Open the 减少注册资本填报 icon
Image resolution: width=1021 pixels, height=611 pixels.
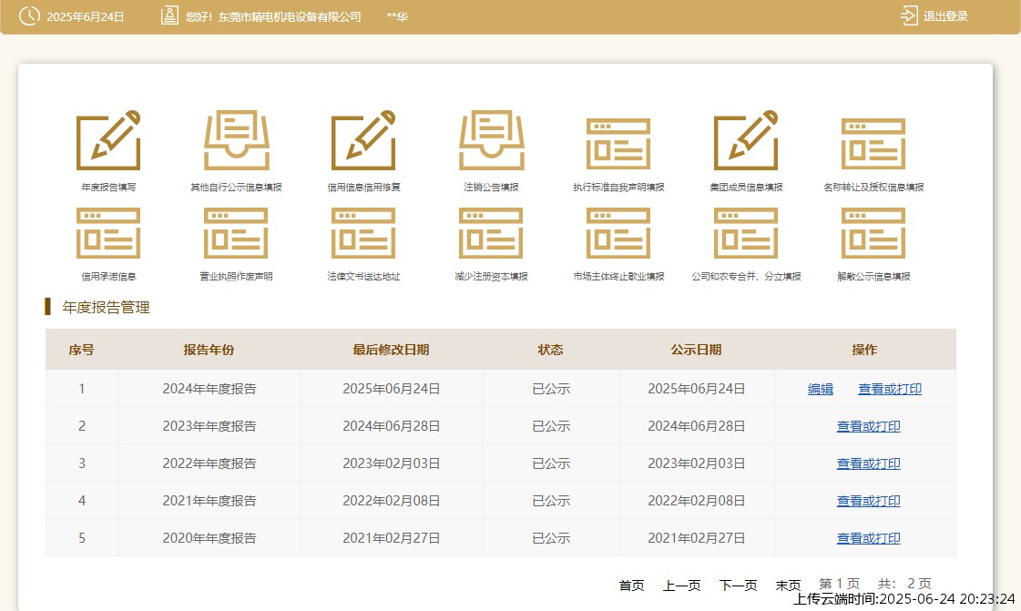pos(491,233)
